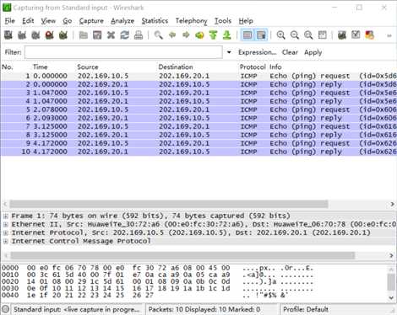The height and width of the screenshot is (315, 397).
Task: Toggle packet list colorization
Action: pyautogui.click(x=247, y=35)
